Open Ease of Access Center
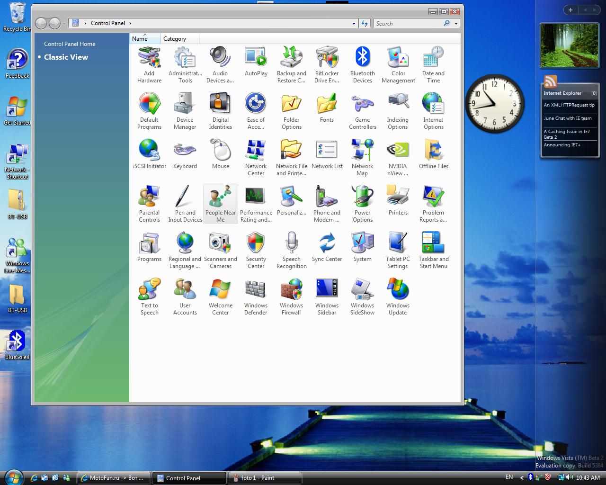The width and height of the screenshot is (606, 485). pos(256,111)
